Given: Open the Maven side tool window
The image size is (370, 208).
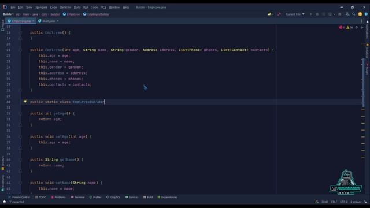Looking at the screenshot, I should point(367,69).
